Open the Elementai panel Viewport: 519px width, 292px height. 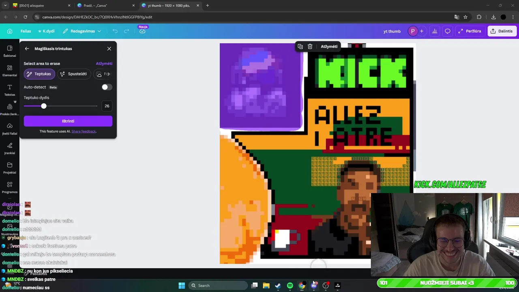click(x=10, y=71)
